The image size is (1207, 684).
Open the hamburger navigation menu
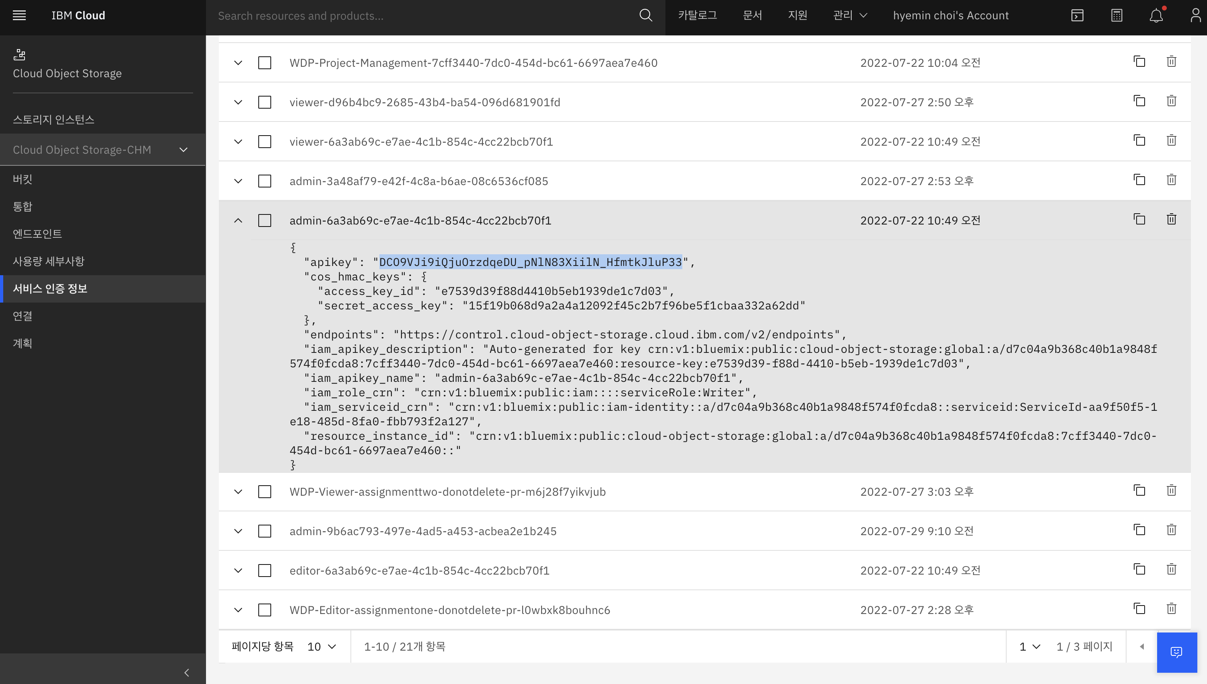point(19,16)
